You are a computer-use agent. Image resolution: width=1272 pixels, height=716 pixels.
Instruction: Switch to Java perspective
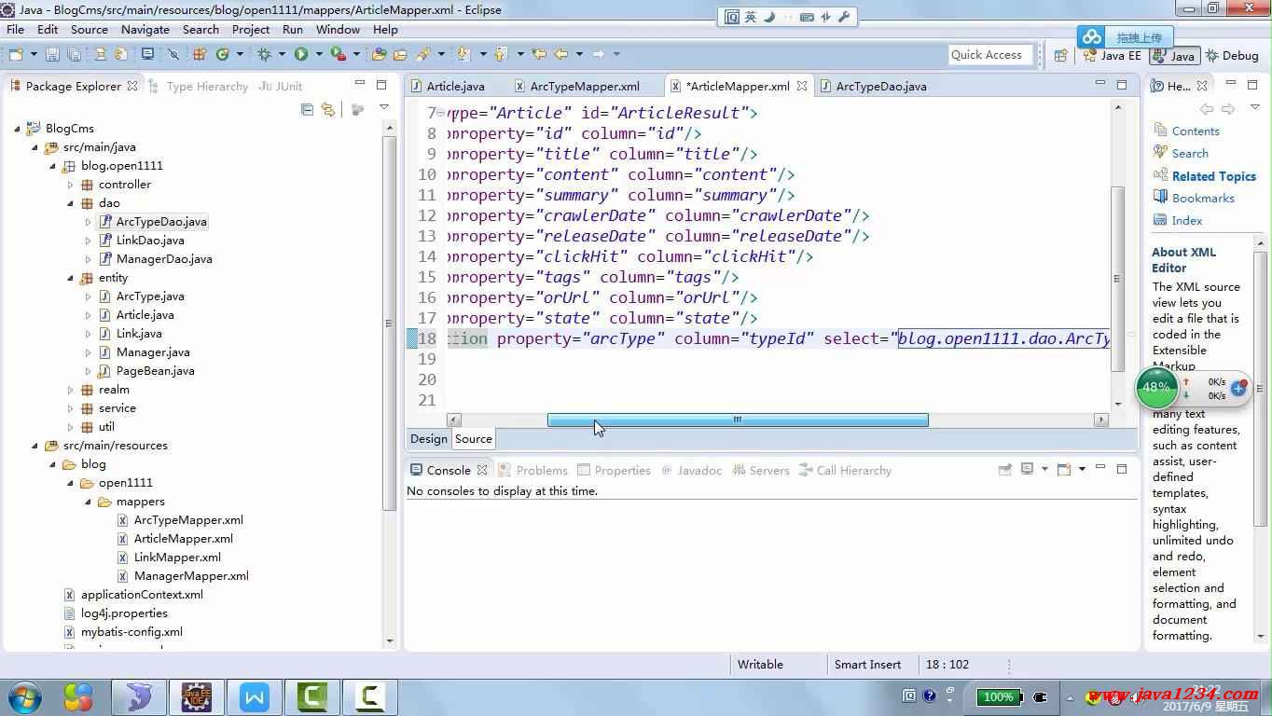coord(1174,56)
